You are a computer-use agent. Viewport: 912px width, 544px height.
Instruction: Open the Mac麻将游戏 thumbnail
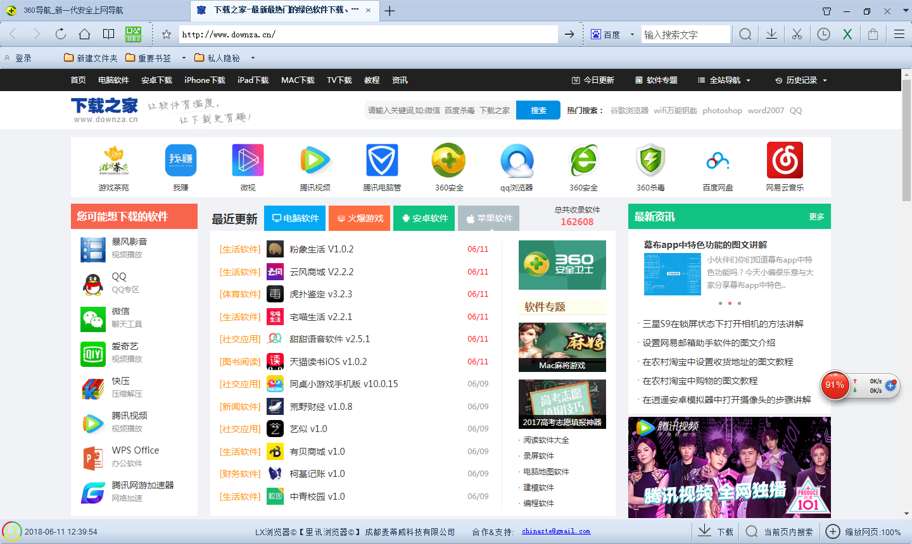click(x=562, y=347)
